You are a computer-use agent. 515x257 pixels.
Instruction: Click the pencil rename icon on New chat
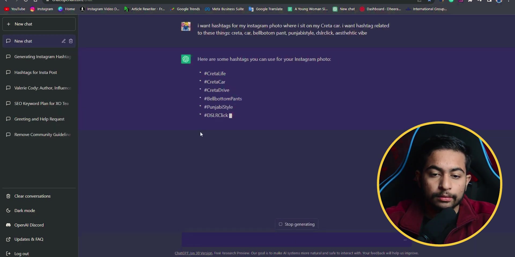click(64, 41)
